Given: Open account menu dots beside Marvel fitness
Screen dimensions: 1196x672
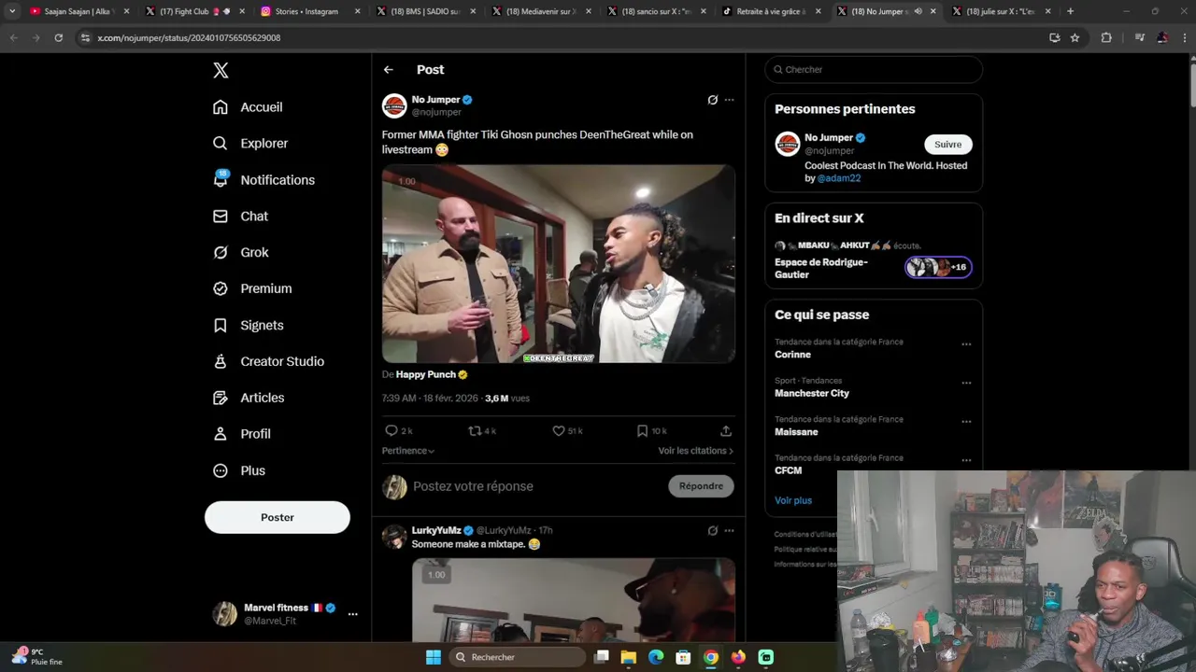Looking at the screenshot, I should [352, 614].
